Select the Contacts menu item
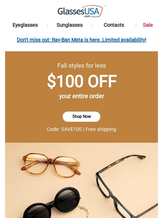The height and width of the screenshot is (218, 163). 114,25
